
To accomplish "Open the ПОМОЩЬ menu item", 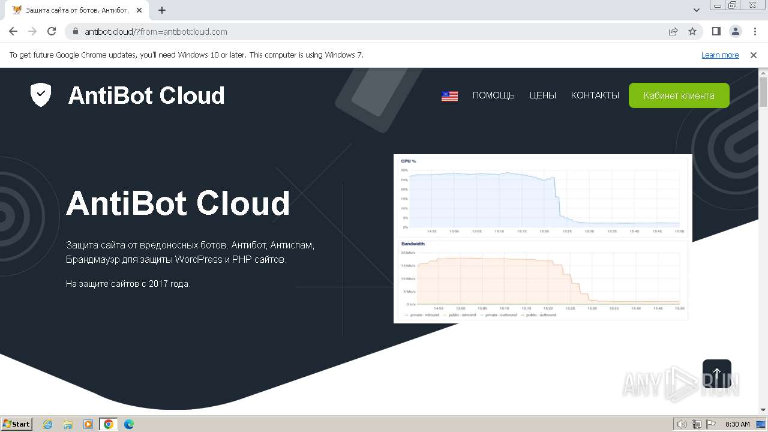I will 493,95.
